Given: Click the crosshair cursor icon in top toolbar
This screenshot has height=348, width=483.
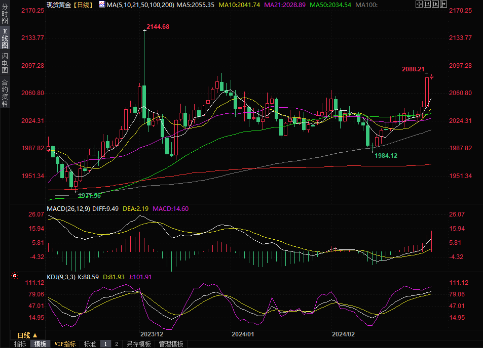Looking at the screenshot, I should tap(419, 5).
